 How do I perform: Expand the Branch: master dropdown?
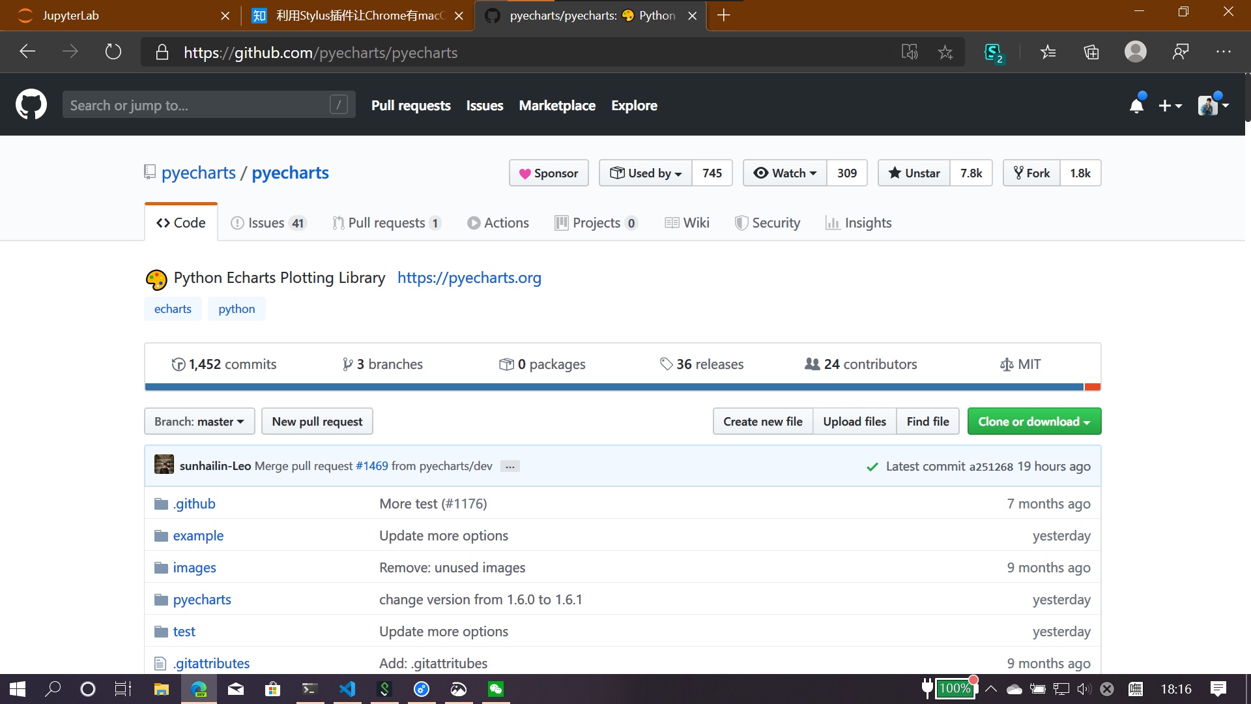(x=199, y=421)
